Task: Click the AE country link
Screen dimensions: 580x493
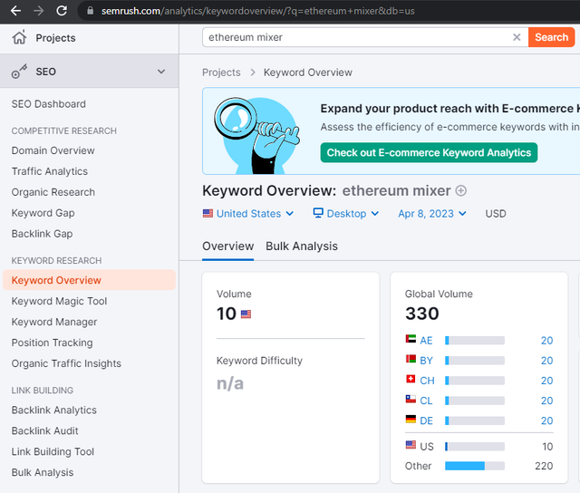Action: coord(426,340)
